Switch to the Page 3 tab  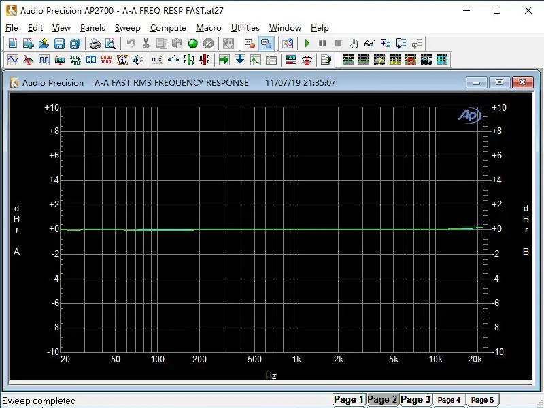click(415, 400)
